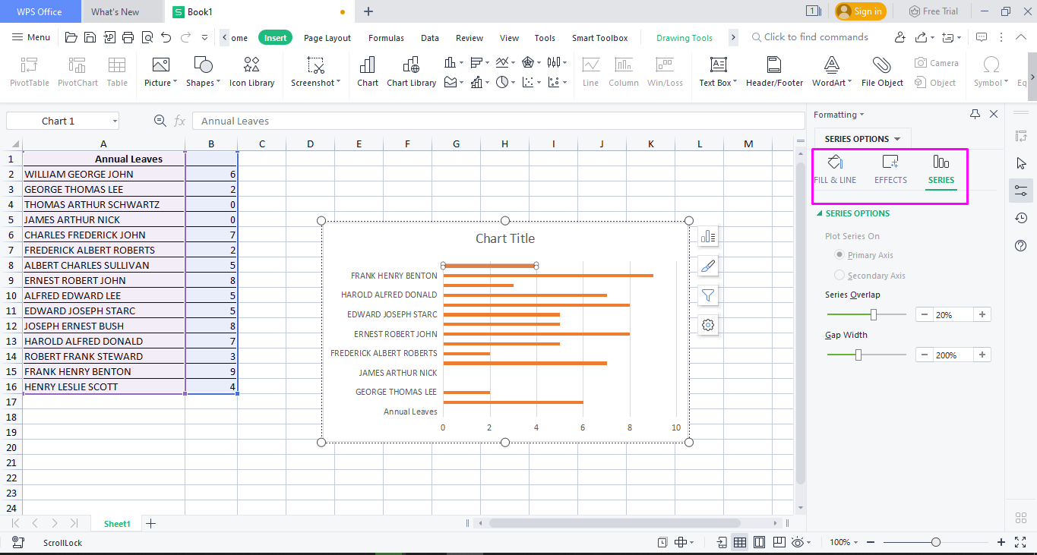Pin the Formatting pane
1037x555 pixels.
[x=976, y=114]
